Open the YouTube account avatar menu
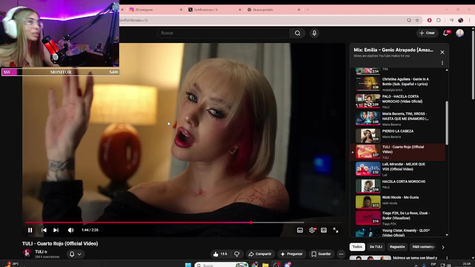475x267 pixels. 460,33
